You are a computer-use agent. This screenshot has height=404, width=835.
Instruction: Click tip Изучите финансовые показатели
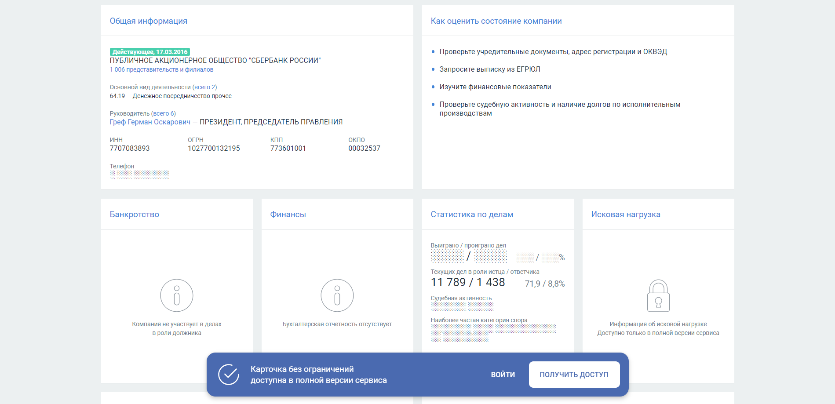(495, 87)
